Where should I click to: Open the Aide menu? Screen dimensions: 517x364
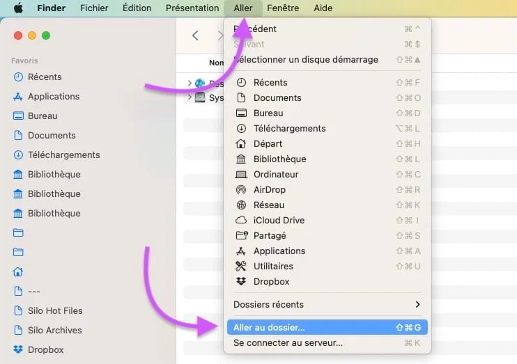point(323,8)
